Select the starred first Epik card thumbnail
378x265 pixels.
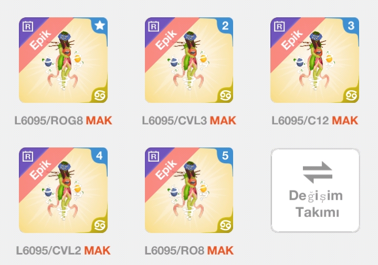(x=64, y=60)
